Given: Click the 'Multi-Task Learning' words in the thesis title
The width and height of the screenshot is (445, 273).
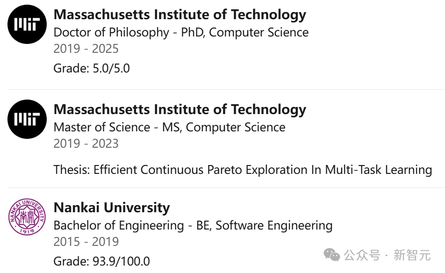Looking at the screenshot, I should click(379, 170).
